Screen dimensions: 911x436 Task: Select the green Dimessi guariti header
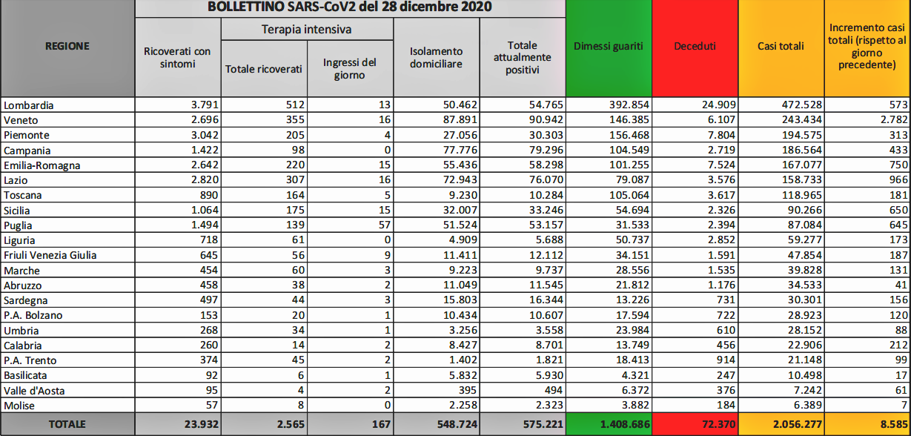pyautogui.click(x=609, y=46)
